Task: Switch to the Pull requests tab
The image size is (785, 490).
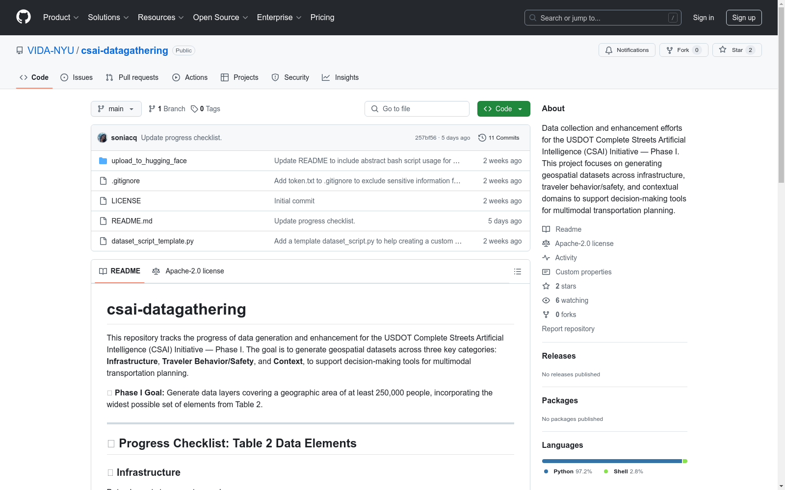Action: [x=132, y=77]
